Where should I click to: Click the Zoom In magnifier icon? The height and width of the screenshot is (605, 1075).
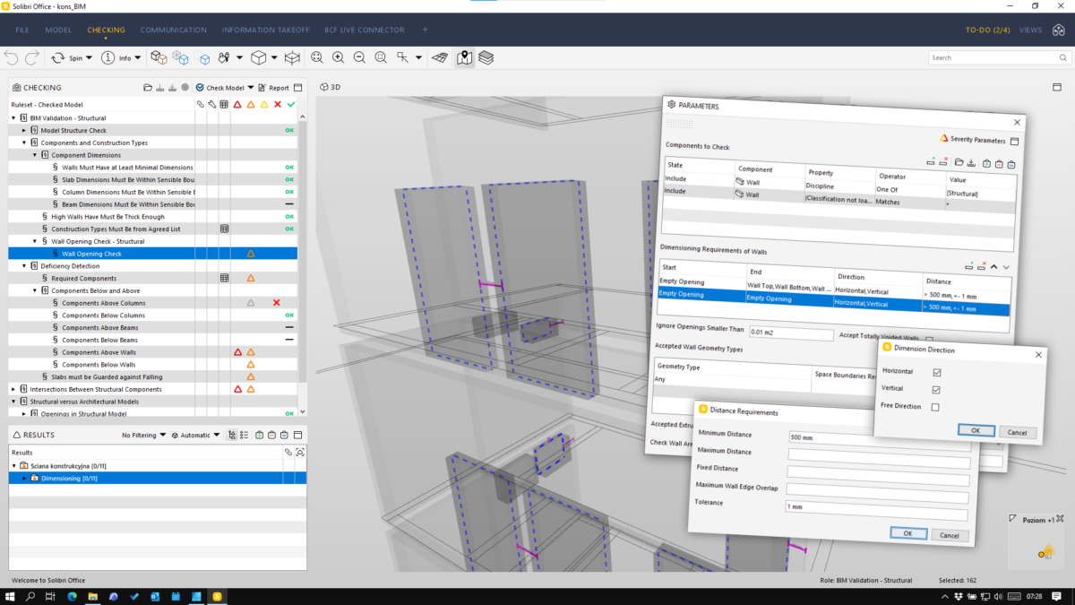(x=338, y=57)
